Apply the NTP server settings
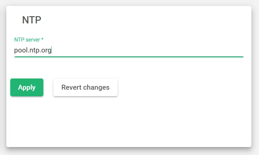 coord(27,87)
